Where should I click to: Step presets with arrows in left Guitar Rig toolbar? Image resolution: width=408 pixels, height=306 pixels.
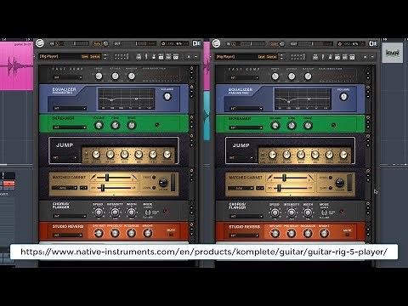(105, 57)
